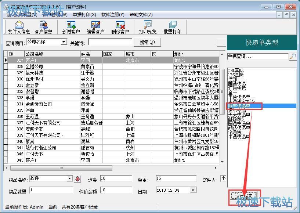Focus the 关键词 keyword input field
300x213 pixels.
[110, 42]
